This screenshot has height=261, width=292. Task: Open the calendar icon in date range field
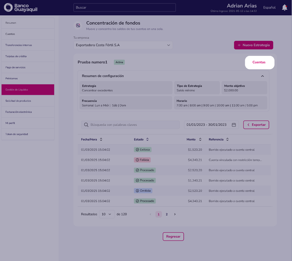point(234,125)
